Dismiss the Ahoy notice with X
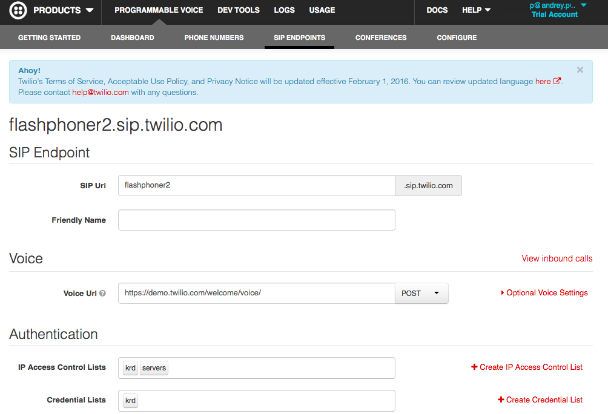The image size is (608, 414). [580, 70]
